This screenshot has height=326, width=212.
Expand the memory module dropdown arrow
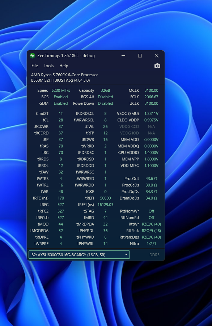[x=126, y=255]
